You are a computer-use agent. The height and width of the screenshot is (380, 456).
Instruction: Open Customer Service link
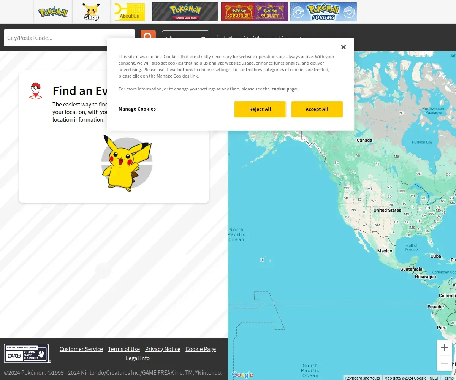[x=81, y=349]
